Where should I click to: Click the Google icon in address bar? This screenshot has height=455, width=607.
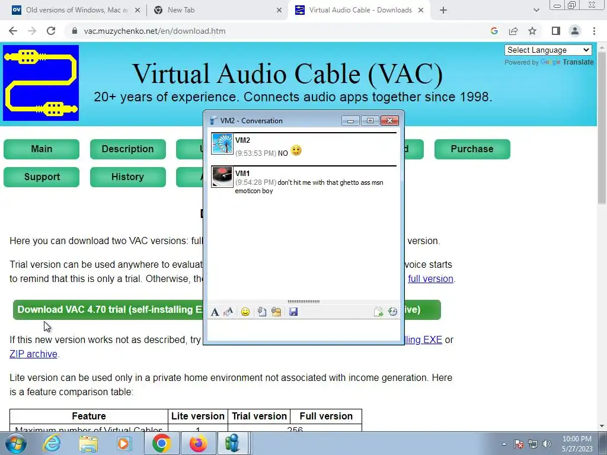pyautogui.click(x=494, y=31)
